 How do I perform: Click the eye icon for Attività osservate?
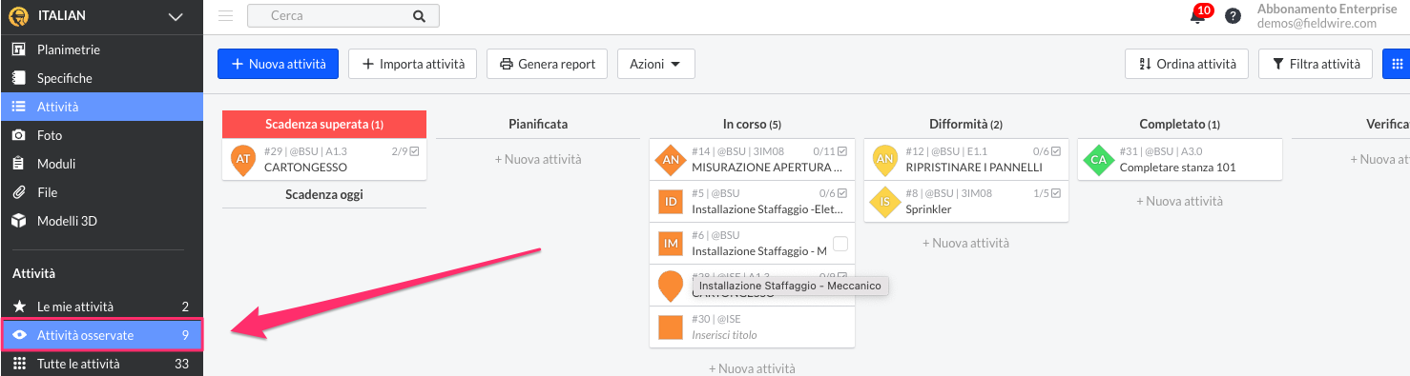[18, 335]
